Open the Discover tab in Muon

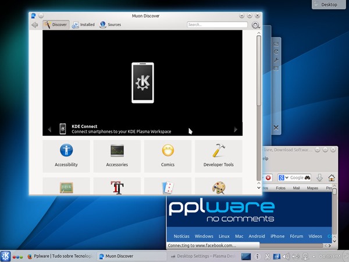pyautogui.click(x=56, y=24)
